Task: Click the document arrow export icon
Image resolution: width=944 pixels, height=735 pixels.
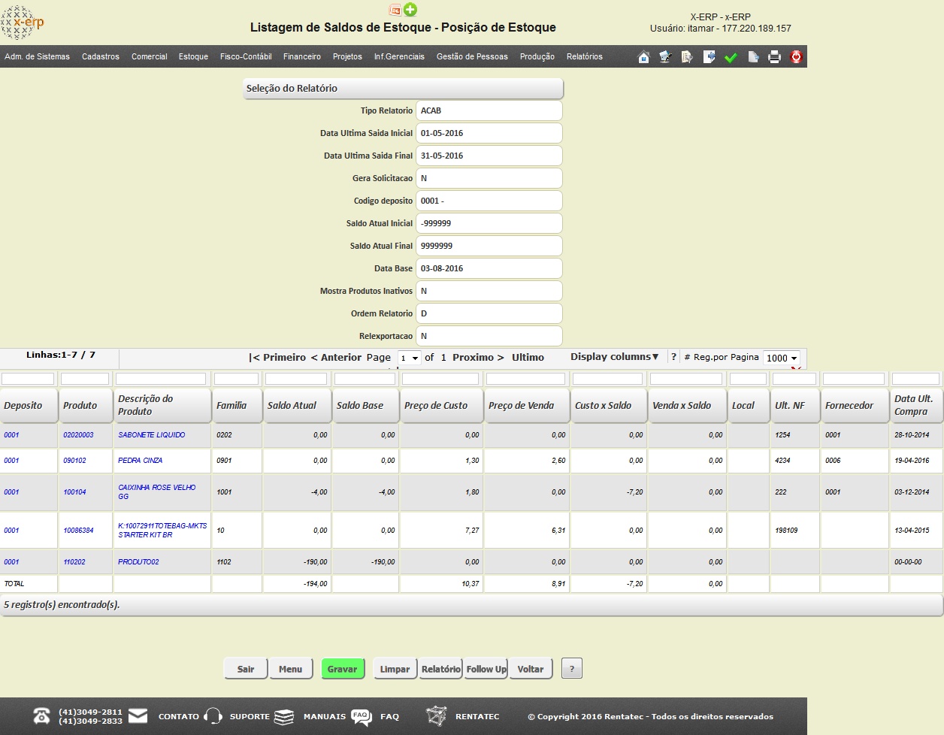Action: [709, 57]
